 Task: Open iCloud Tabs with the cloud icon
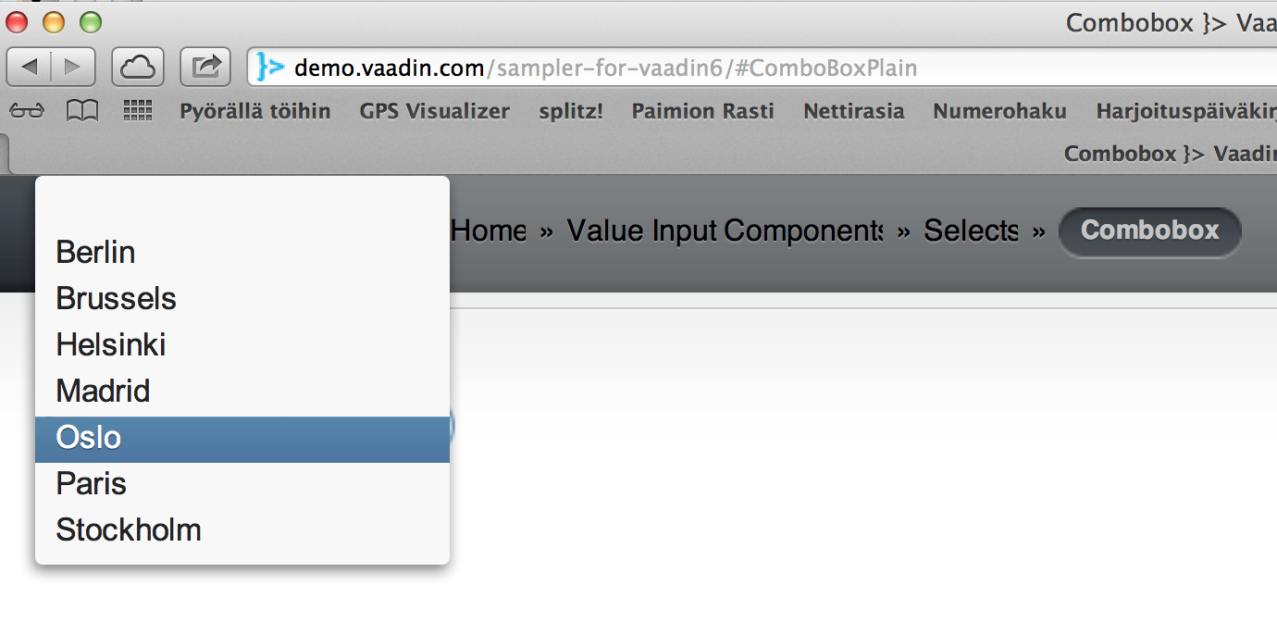137,67
